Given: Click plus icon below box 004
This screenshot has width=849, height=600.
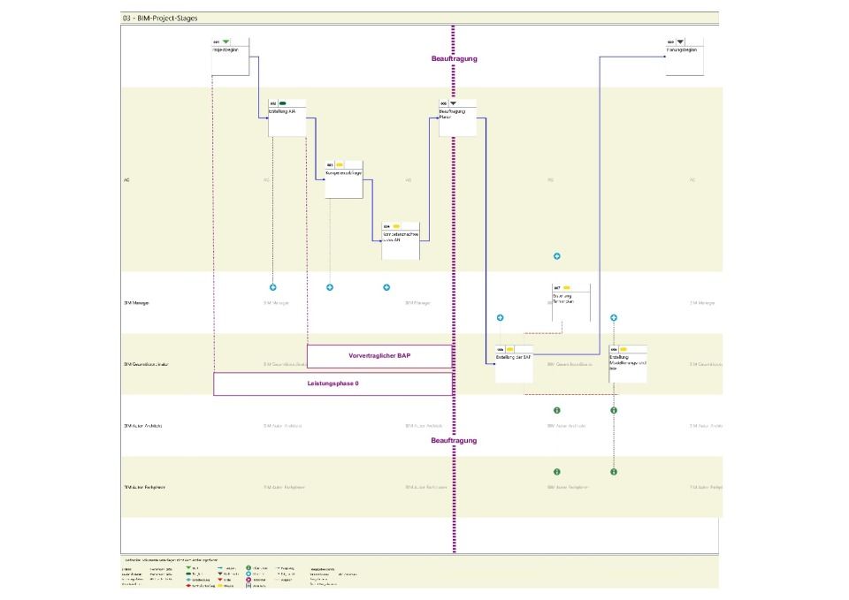Looking at the screenshot, I should tap(386, 287).
